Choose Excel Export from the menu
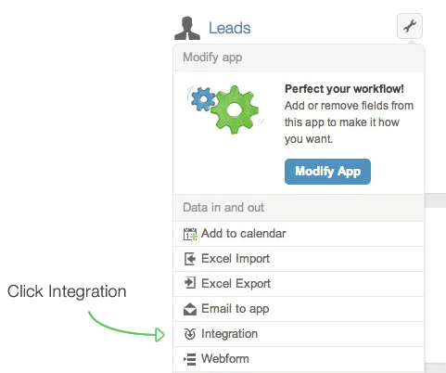Viewport: 446px width, 373px height. (299, 284)
